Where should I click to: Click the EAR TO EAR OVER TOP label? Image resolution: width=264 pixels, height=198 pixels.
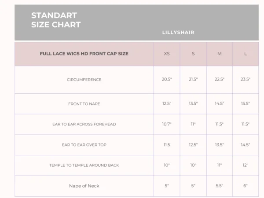84,145
